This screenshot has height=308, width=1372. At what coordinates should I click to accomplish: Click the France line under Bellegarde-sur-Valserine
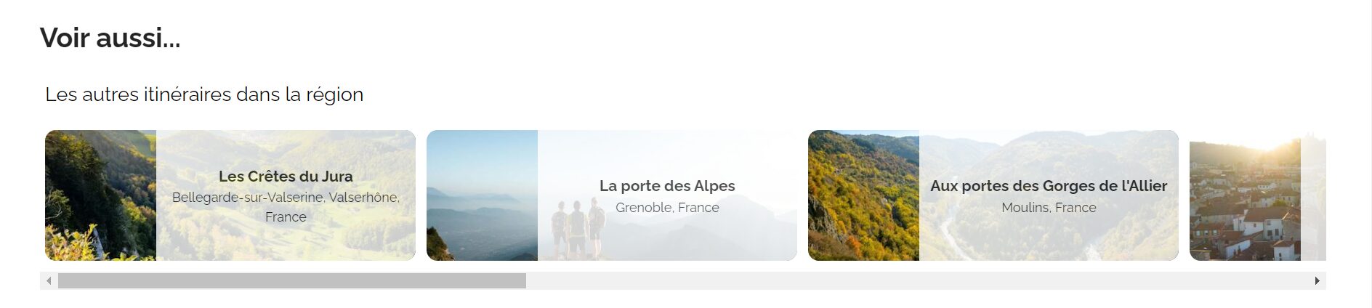(x=286, y=217)
